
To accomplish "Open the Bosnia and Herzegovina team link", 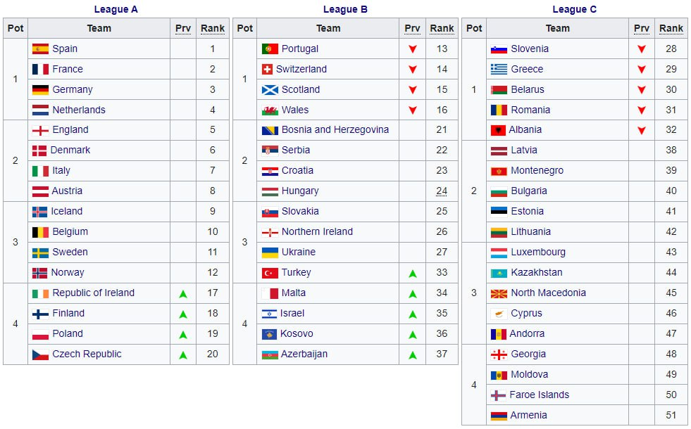I will 335,130.
